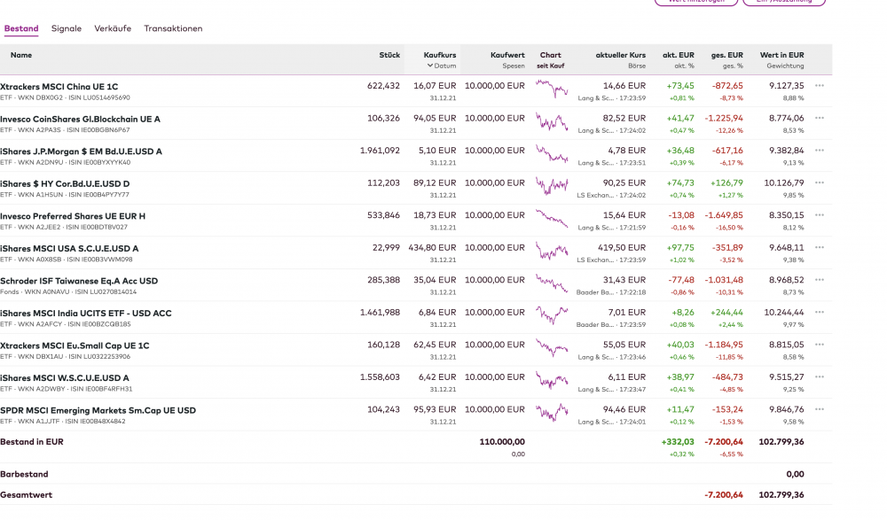887x520 pixels.
Task: Open the iShares MSCI W.S.C. fund link
Action: pyautogui.click(x=65, y=377)
